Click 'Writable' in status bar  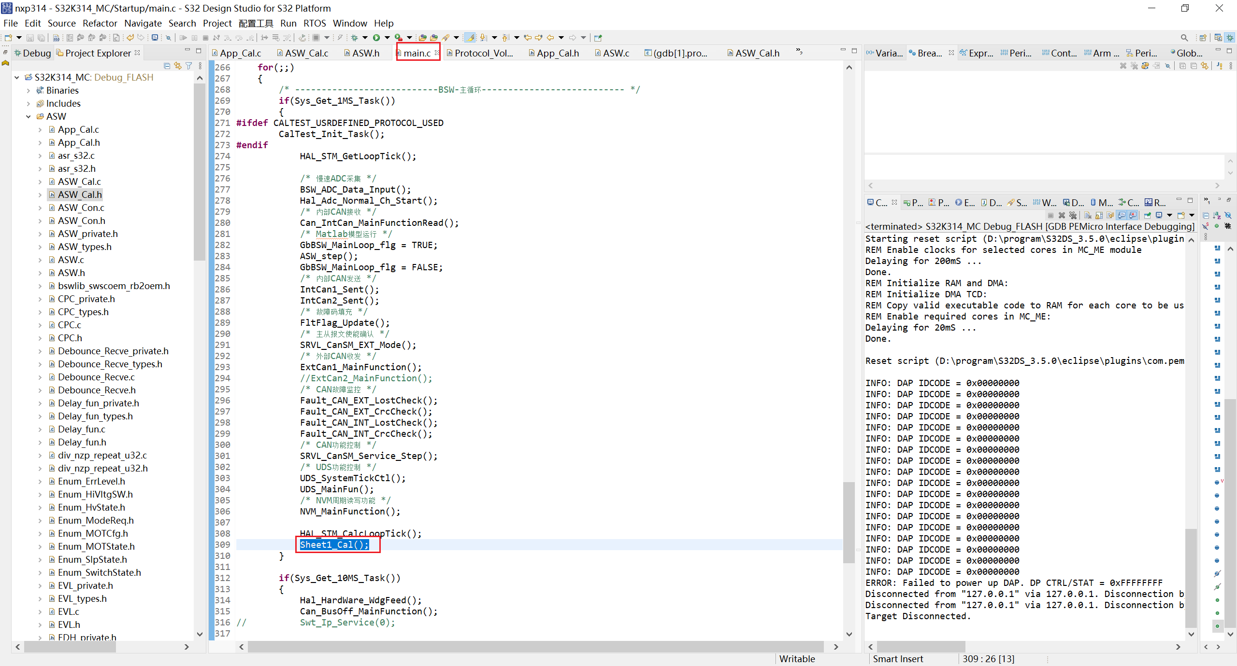click(x=797, y=659)
